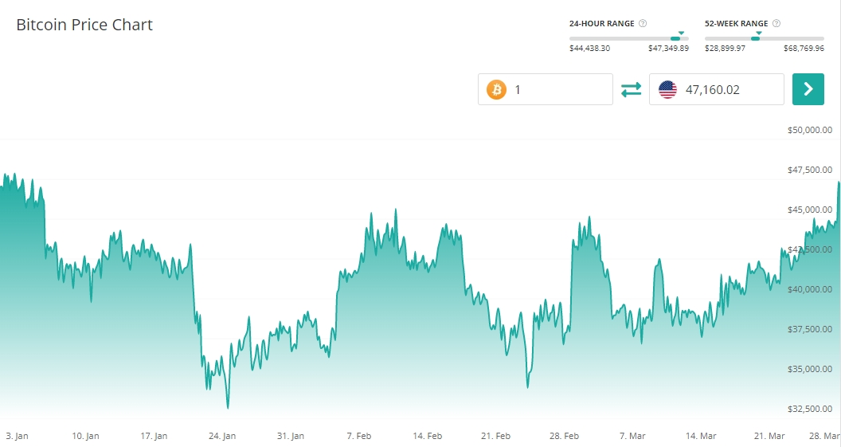This screenshot has height=447, width=841.
Task: Click the swap currencies arrows icon
Action: pos(631,89)
